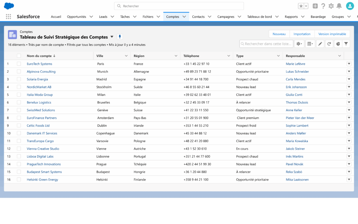Open the Benelux Logistics account link
The height and width of the screenshot is (224, 358).
(x=39, y=103)
